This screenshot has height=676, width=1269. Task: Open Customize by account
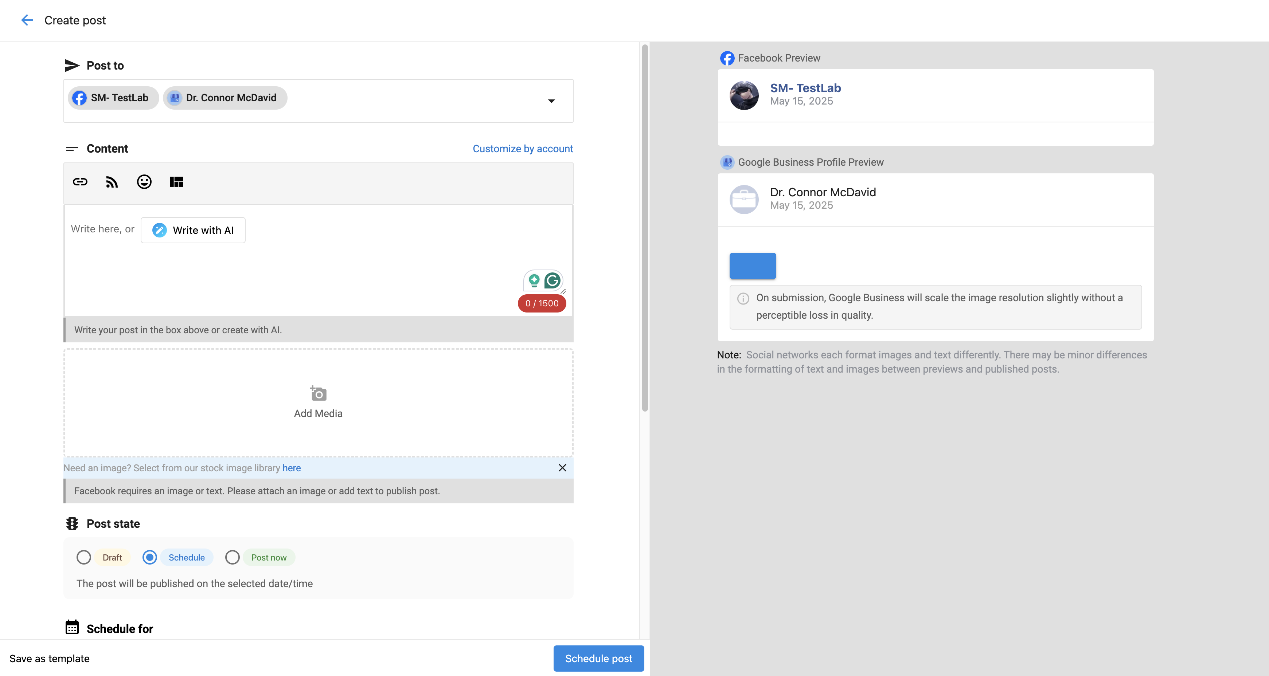[x=523, y=149]
